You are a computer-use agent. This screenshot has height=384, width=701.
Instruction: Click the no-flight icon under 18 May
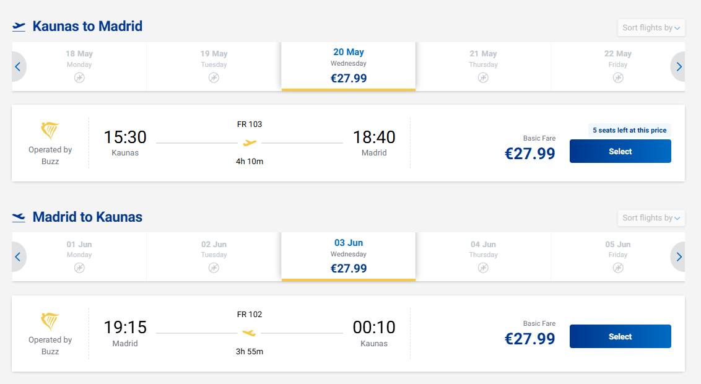79,77
